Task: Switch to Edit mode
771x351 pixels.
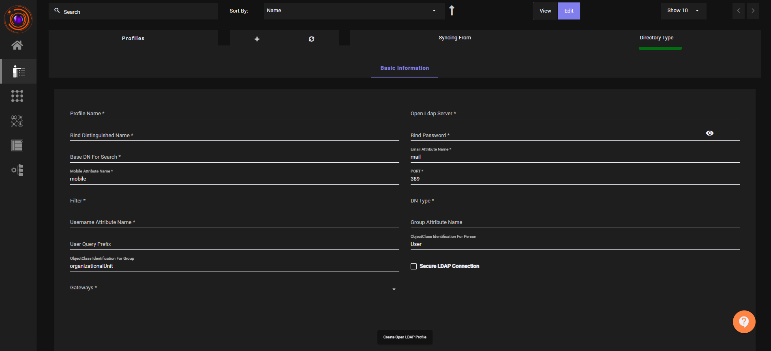Action: [569, 11]
